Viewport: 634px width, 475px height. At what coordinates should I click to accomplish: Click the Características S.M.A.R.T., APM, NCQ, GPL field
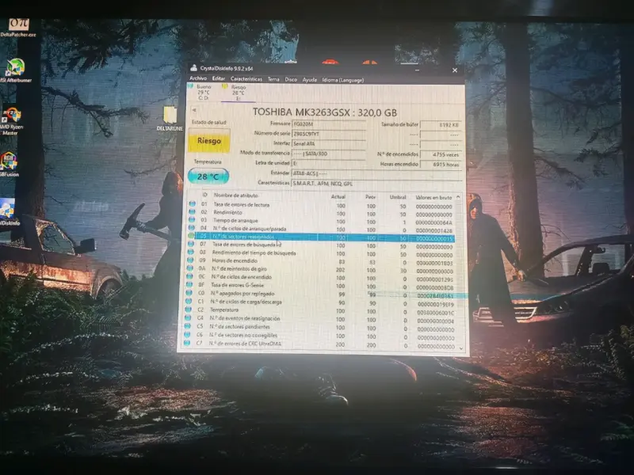[x=376, y=184]
